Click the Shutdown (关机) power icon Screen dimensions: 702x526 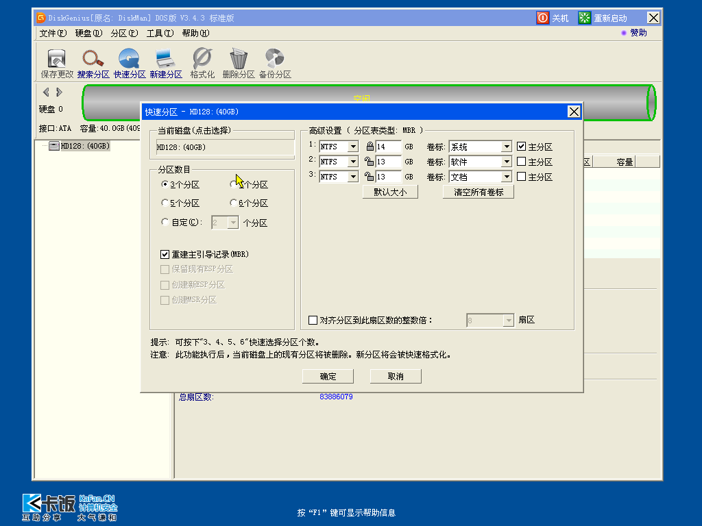543,18
